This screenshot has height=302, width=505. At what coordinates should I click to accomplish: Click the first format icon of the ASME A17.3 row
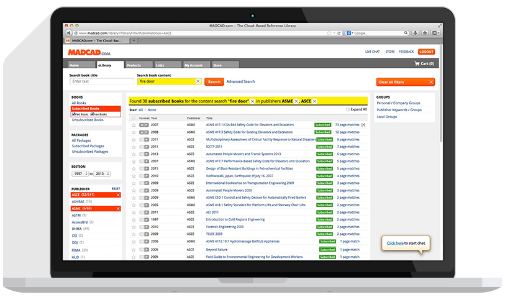click(142, 132)
